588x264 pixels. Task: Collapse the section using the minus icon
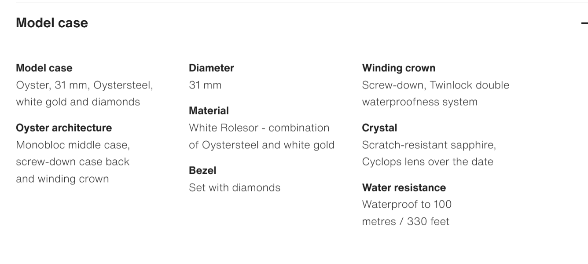[x=584, y=23]
